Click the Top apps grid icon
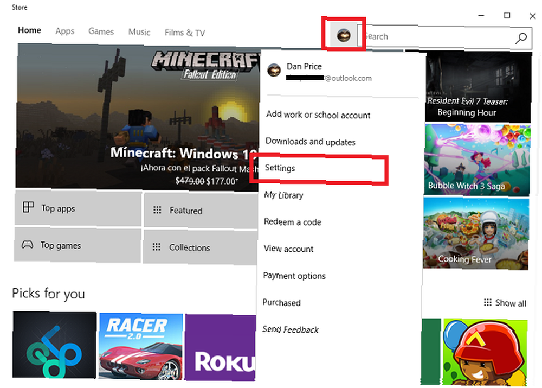Image resolution: width=542 pixels, height=388 pixels. 28,207
